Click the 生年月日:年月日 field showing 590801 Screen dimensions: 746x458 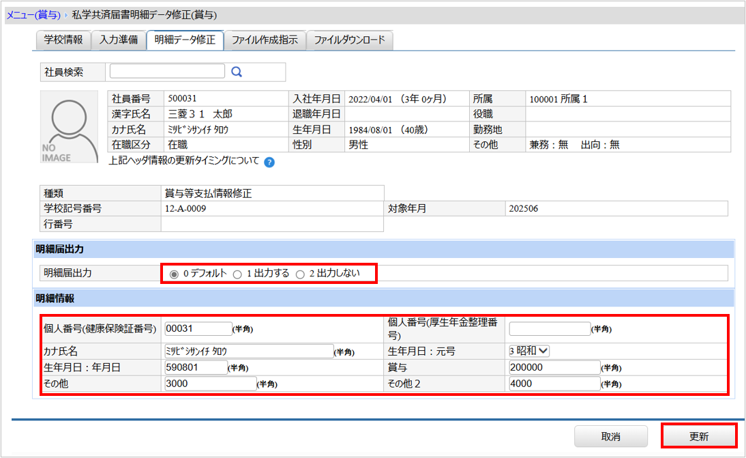(x=196, y=367)
